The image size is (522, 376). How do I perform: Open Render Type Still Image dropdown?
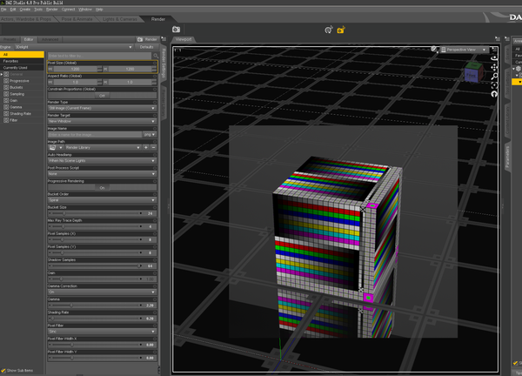pyautogui.click(x=102, y=108)
